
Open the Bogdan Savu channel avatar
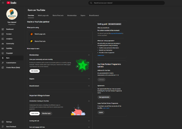12,14
